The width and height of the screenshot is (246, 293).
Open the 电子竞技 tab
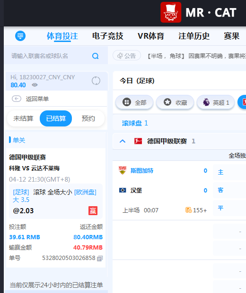(x=108, y=36)
